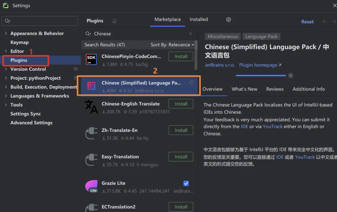This screenshot has height=212, width=337.
Task: Click the ChinesePinyin SDK plugin icon
Action: tap(91, 59)
